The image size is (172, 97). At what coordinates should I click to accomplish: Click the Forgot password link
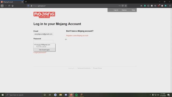pos(40,53)
